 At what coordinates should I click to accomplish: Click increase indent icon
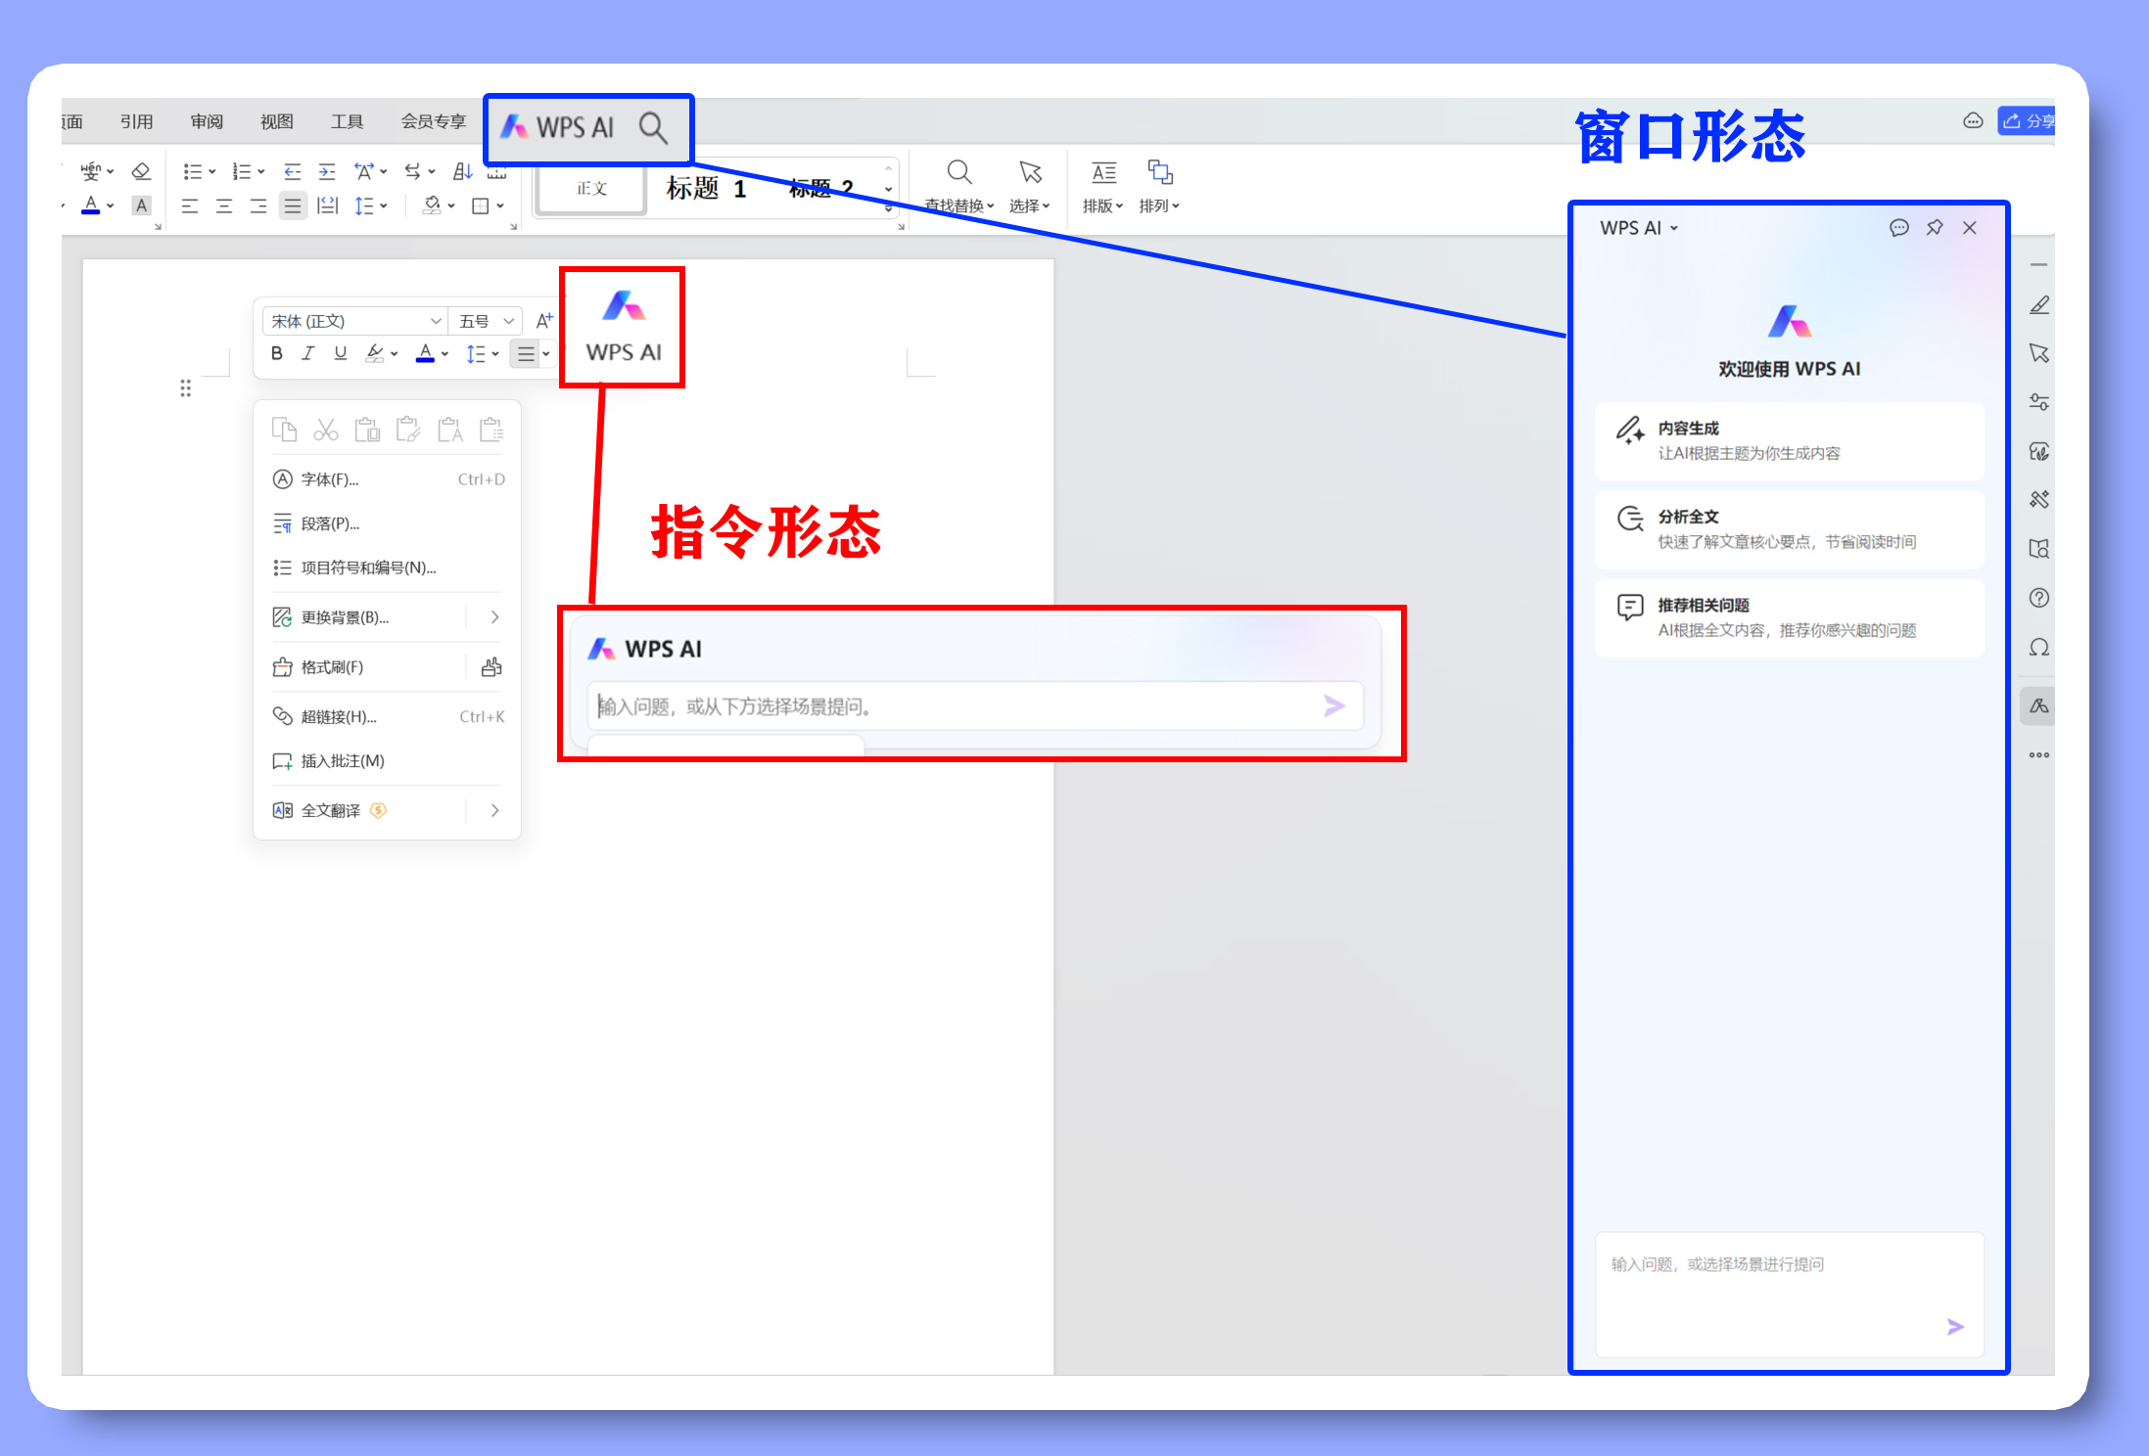click(x=327, y=171)
